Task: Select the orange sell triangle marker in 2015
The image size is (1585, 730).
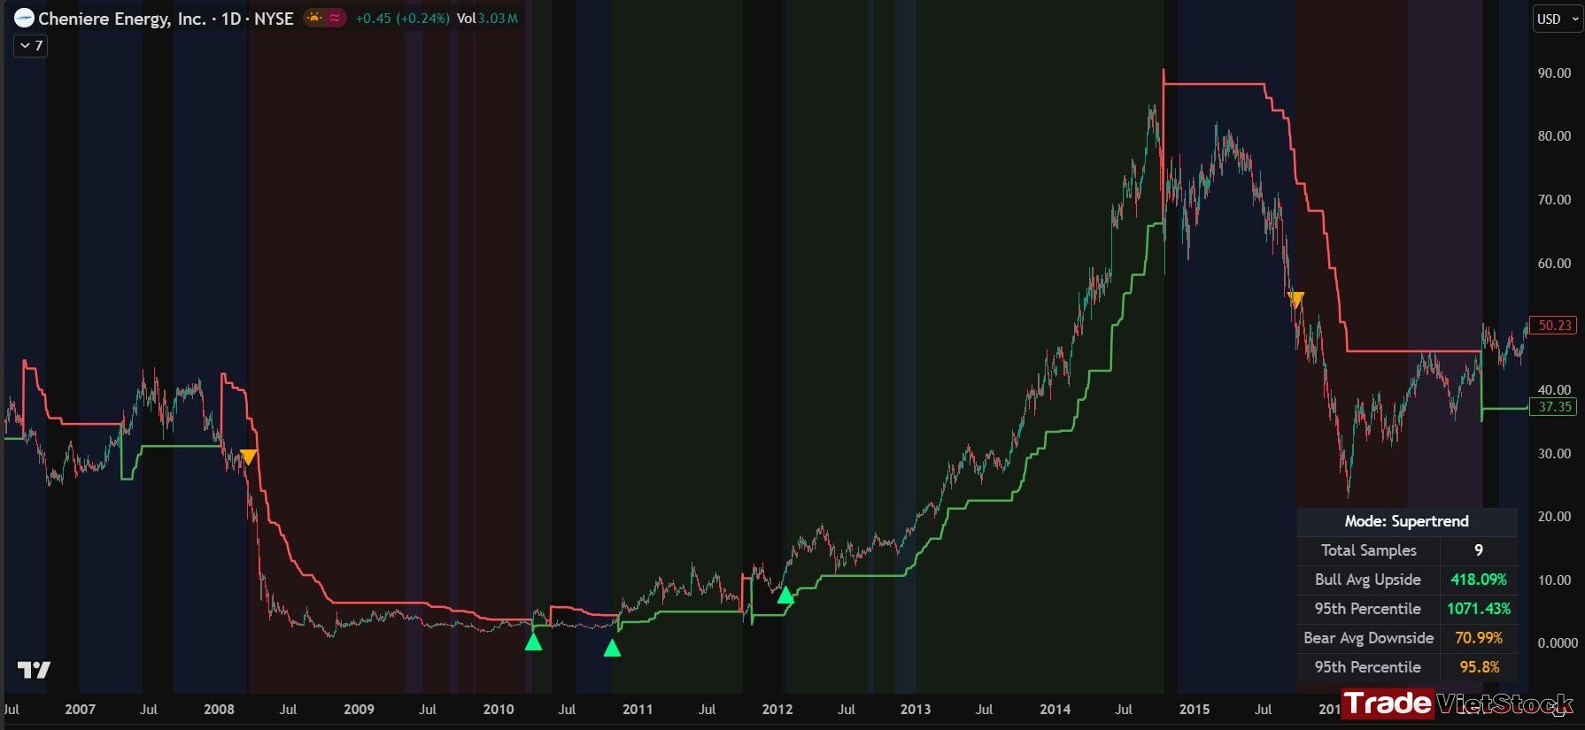Action: coord(1296,300)
